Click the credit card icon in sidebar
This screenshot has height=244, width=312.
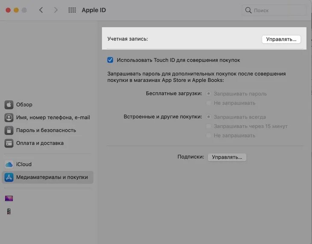(9, 143)
